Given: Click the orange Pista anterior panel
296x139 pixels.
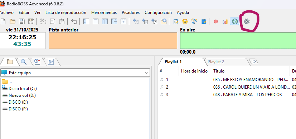Looking at the screenshot, I should pos(113,40).
